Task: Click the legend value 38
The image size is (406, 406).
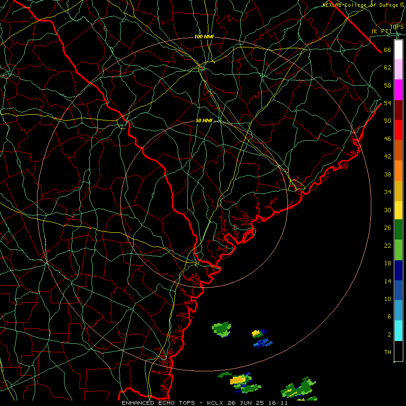Action: point(388,174)
